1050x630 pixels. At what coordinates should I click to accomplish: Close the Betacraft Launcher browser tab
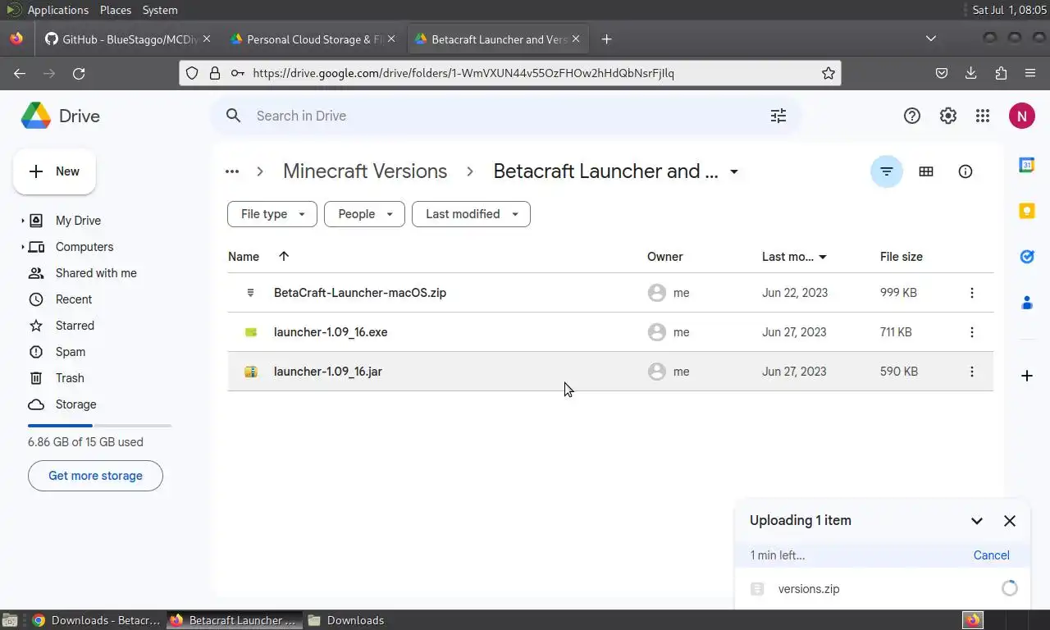[576, 39]
